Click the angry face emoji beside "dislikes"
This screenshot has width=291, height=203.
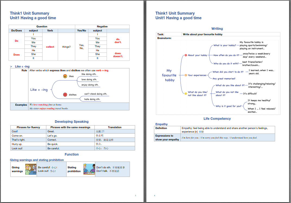pos(65,95)
